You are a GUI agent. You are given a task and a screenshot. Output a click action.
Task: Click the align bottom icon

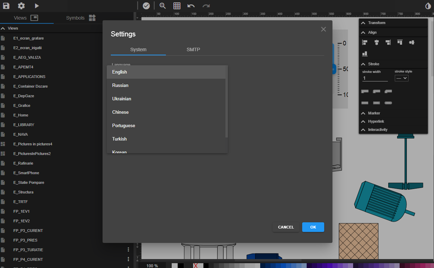click(x=365, y=54)
